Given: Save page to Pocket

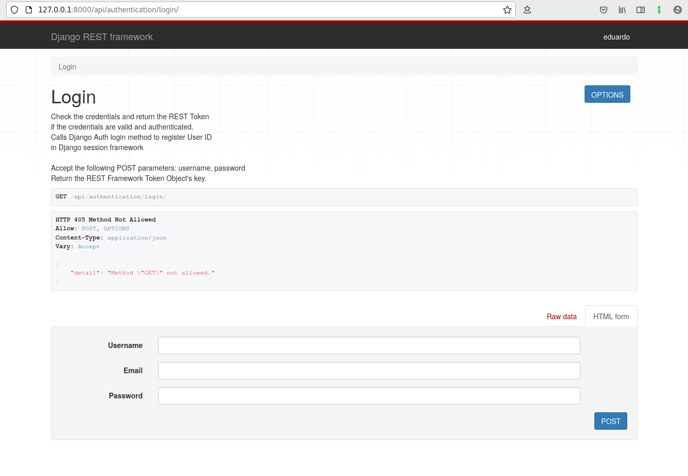Looking at the screenshot, I should 604,10.
